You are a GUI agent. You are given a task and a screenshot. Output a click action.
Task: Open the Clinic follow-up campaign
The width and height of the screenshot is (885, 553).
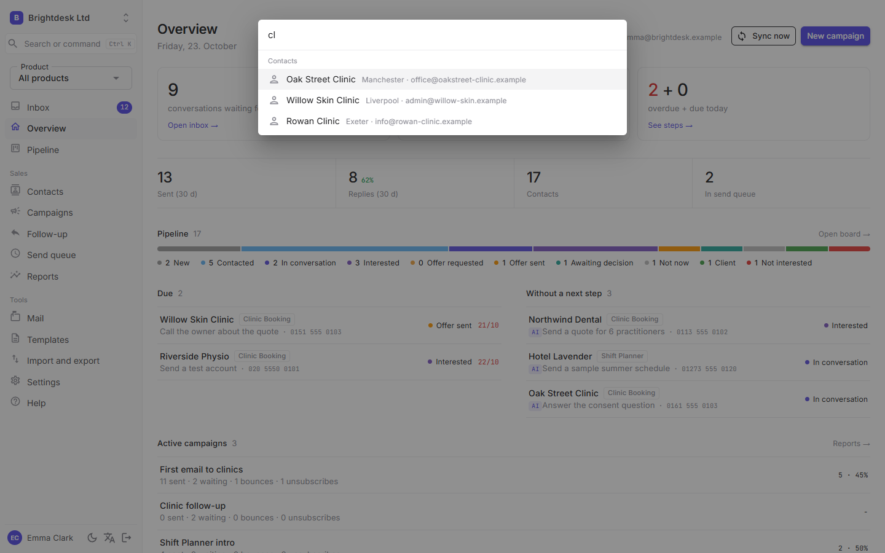tap(514, 511)
